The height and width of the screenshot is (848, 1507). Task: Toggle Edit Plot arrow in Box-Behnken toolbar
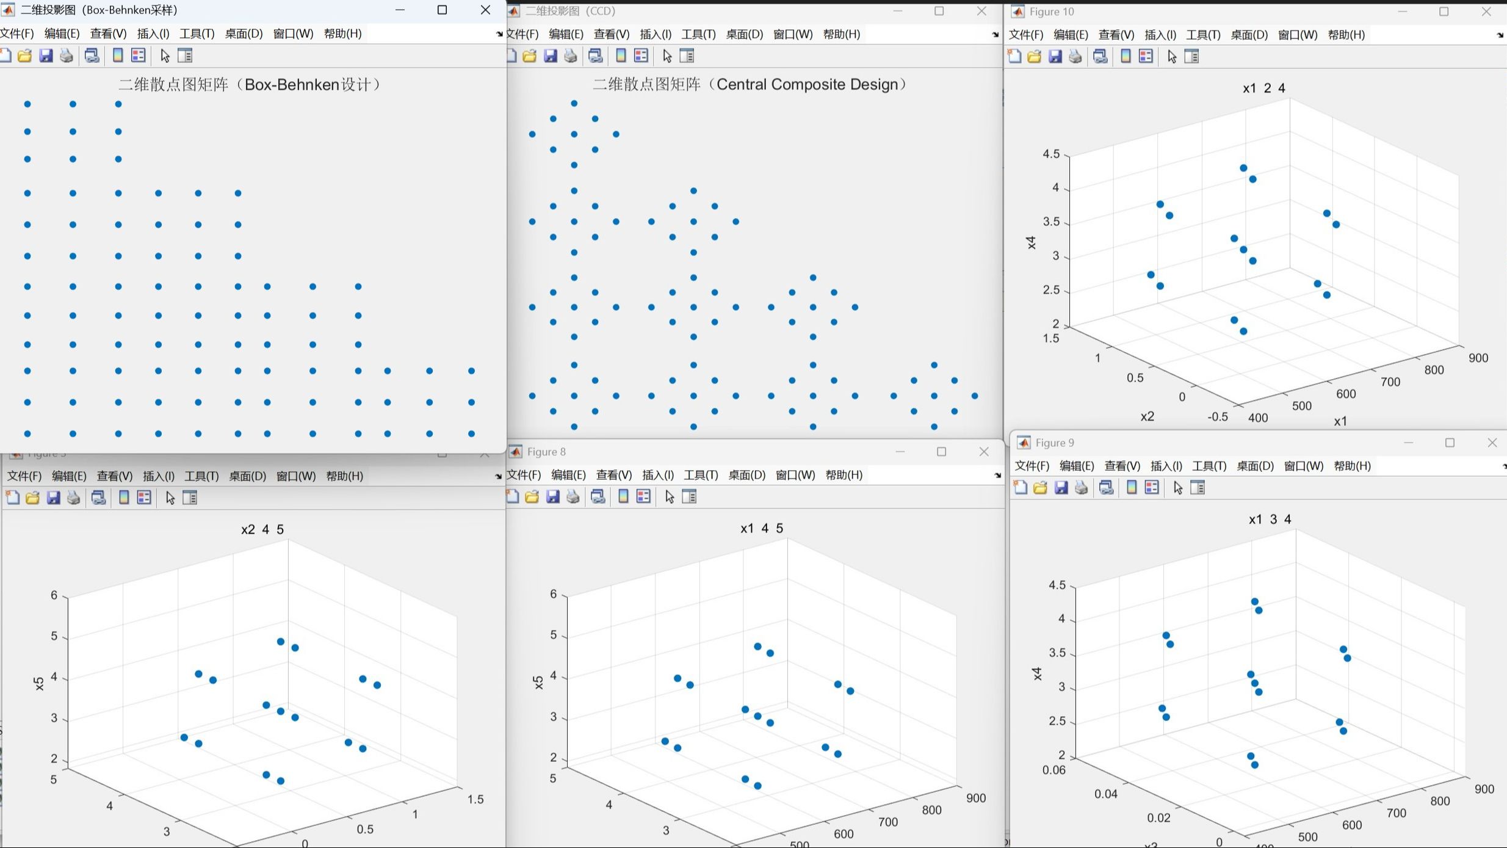point(165,56)
